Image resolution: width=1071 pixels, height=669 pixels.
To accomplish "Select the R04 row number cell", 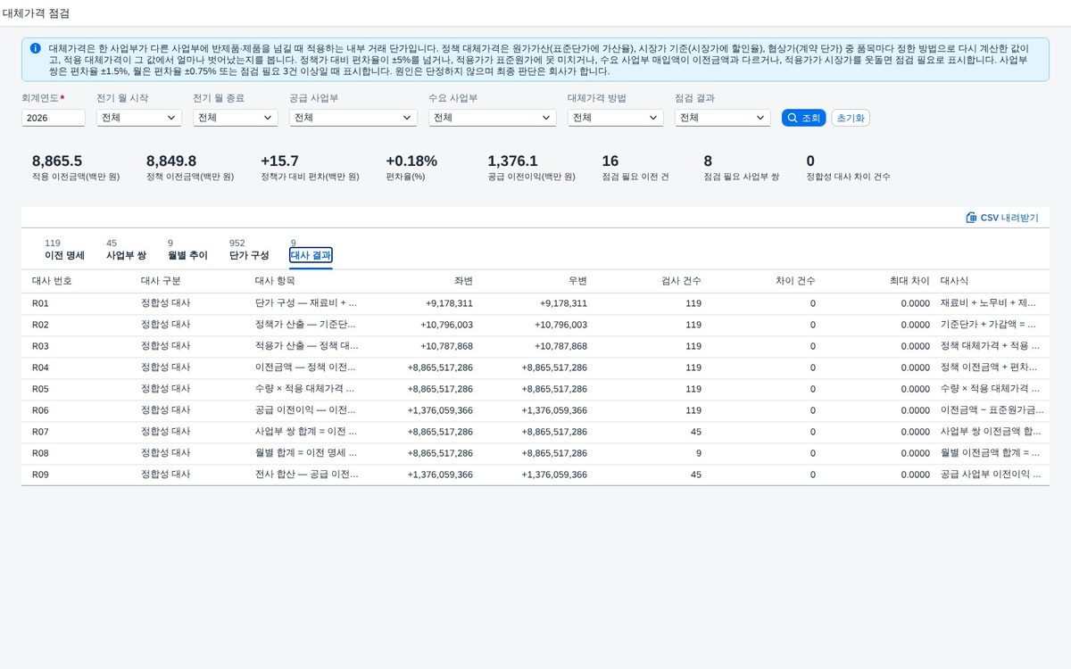I will click(x=40, y=368).
